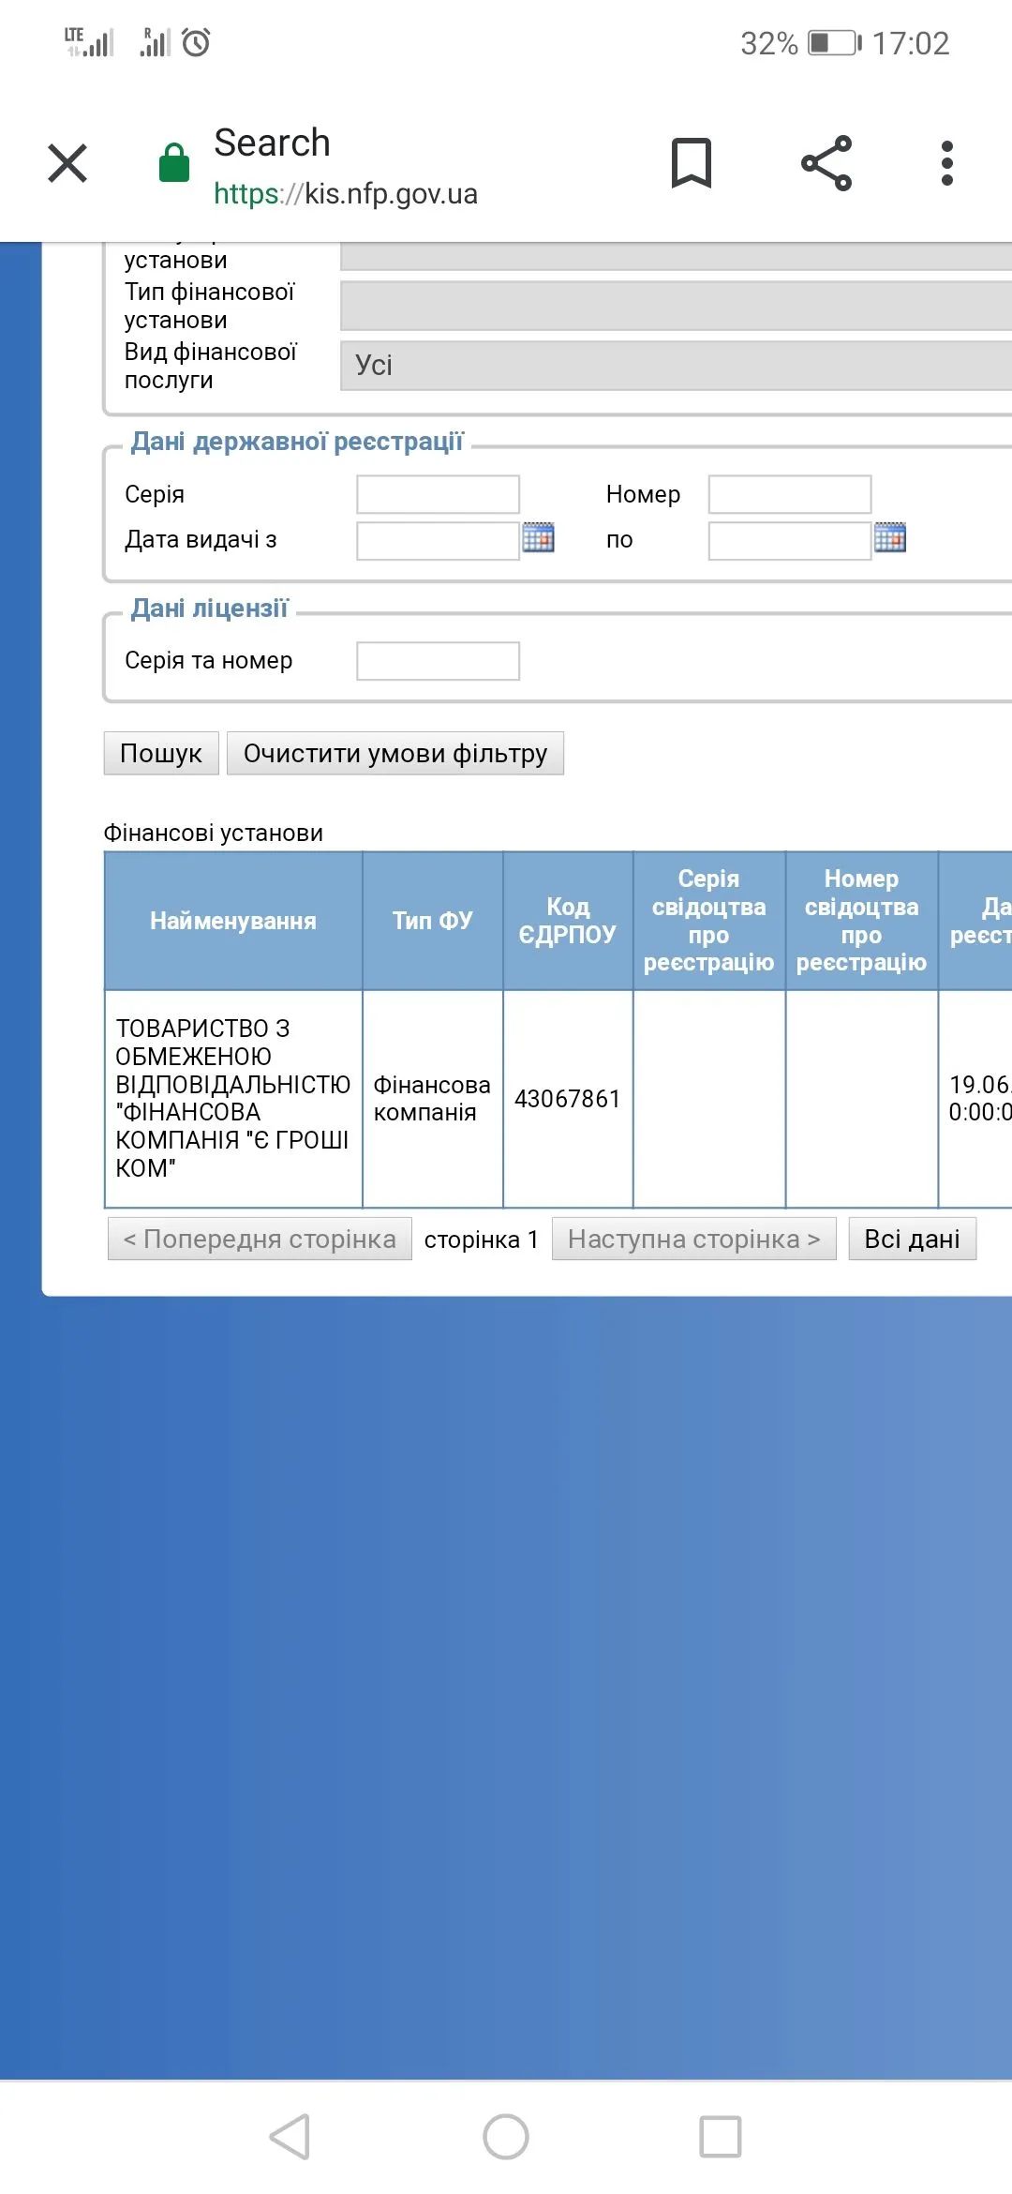Open the three-dot browser menu

click(x=946, y=163)
